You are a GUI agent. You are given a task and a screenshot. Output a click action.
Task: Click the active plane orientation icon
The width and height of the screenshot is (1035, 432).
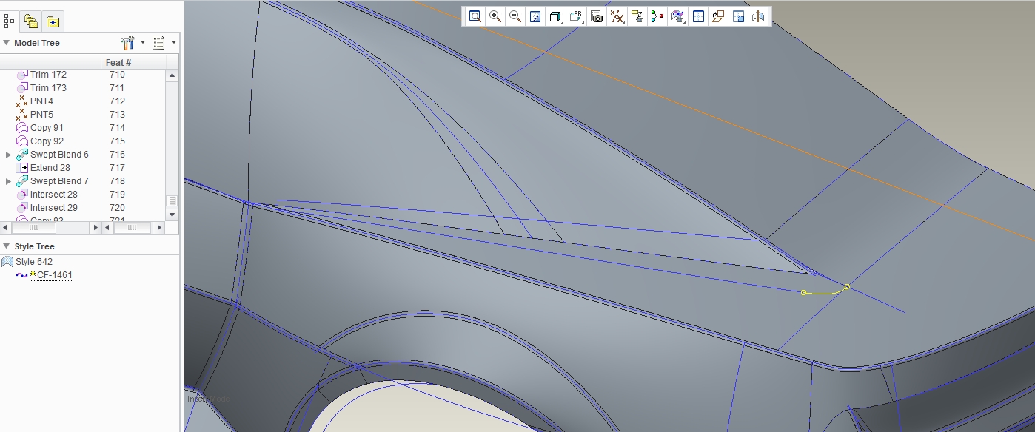coord(697,16)
